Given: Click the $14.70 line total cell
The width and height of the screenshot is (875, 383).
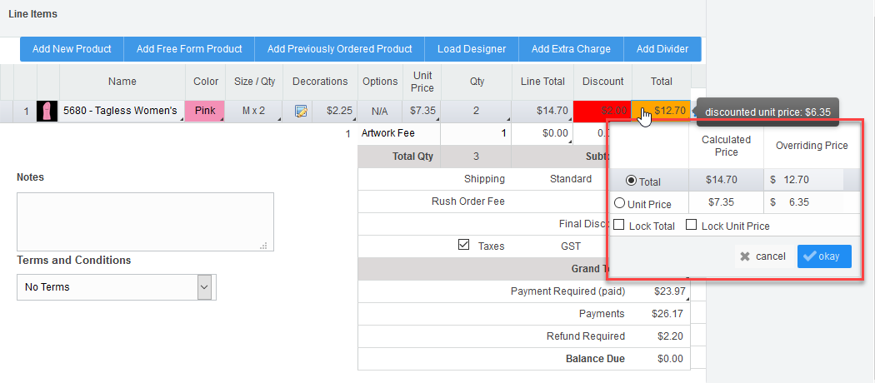Looking at the screenshot, I should (543, 111).
